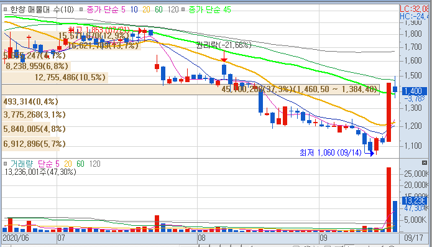The height and width of the screenshot is (247, 432).
Task: Click the 07 month label on date axis
Action: (61, 238)
